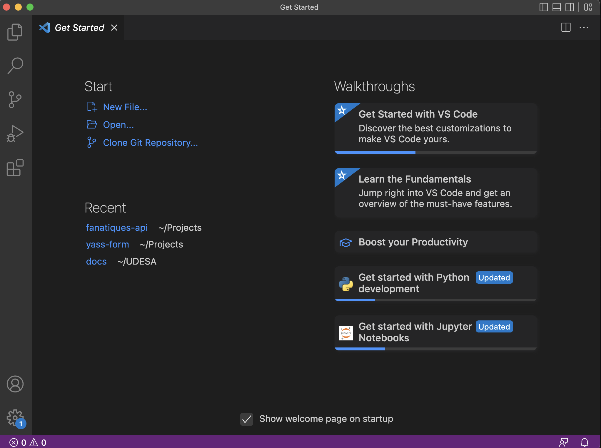Viewport: 601px width, 448px height.
Task: Open the Search view in activity bar
Action: (15, 66)
